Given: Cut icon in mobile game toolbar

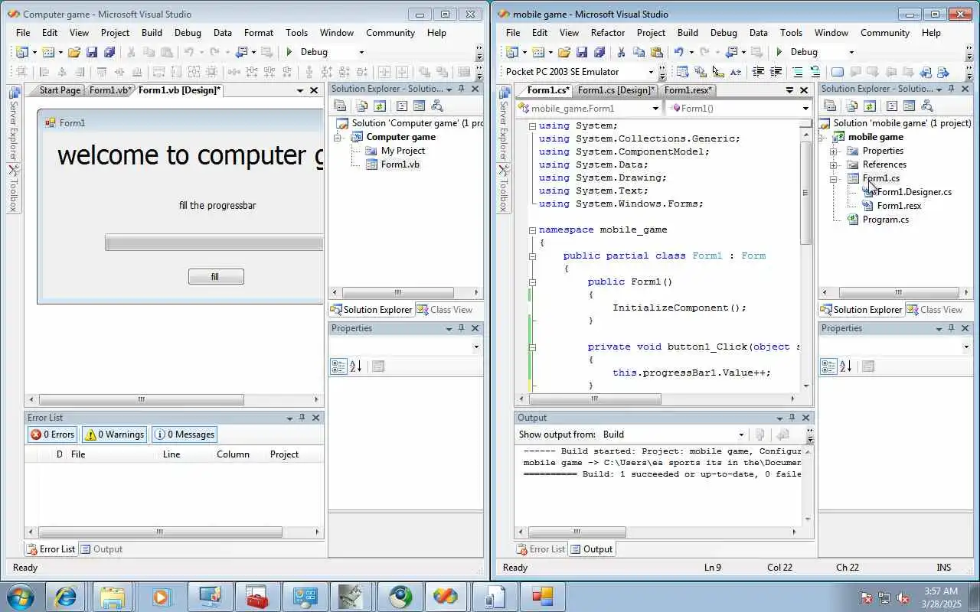Looking at the screenshot, I should point(621,52).
